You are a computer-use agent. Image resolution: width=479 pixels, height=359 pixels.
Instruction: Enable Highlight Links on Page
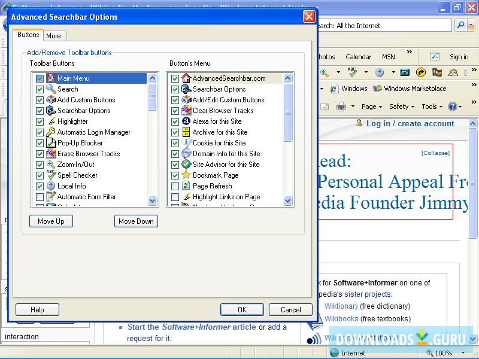point(175,196)
